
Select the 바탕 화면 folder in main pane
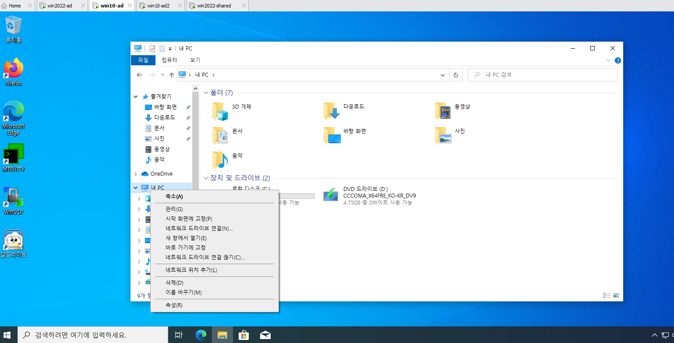[332, 136]
